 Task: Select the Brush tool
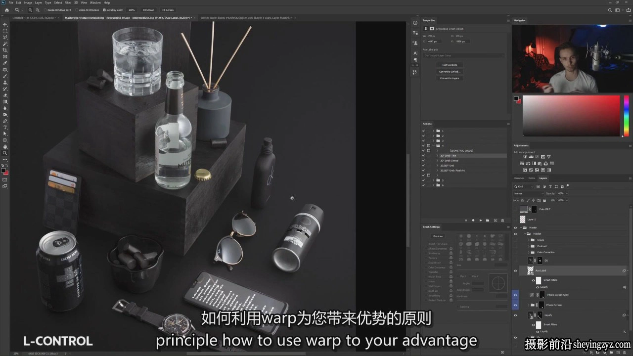(x=5, y=76)
